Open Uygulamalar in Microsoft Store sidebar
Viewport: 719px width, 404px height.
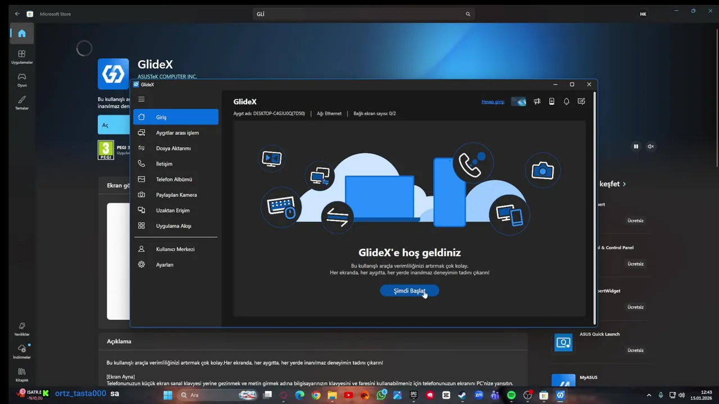click(22, 57)
